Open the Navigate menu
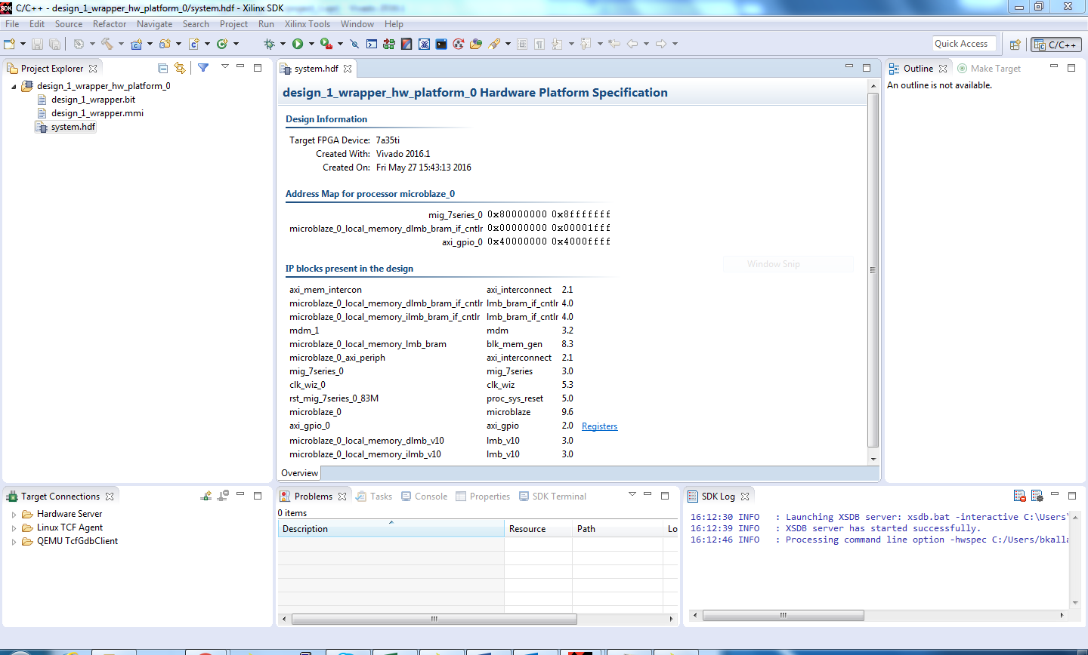1088x655 pixels. [x=154, y=24]
